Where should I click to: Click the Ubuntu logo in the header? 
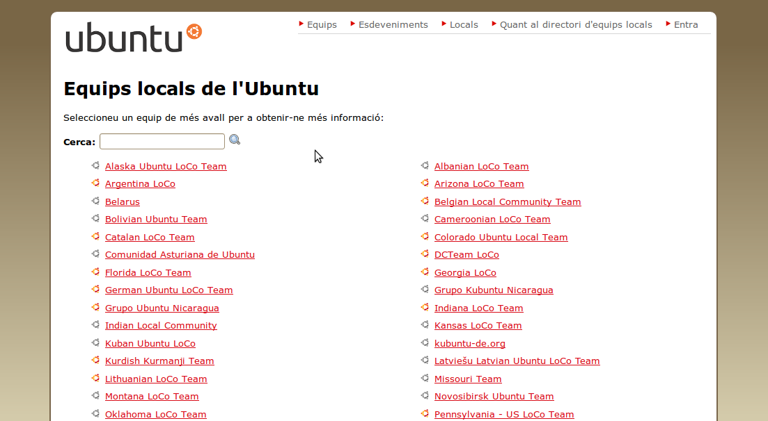pos(133,37)
